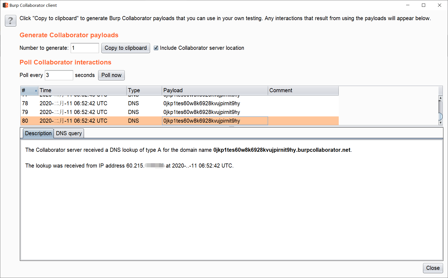Click the Poll now button
448x278 pixels.
click(111, 75)
